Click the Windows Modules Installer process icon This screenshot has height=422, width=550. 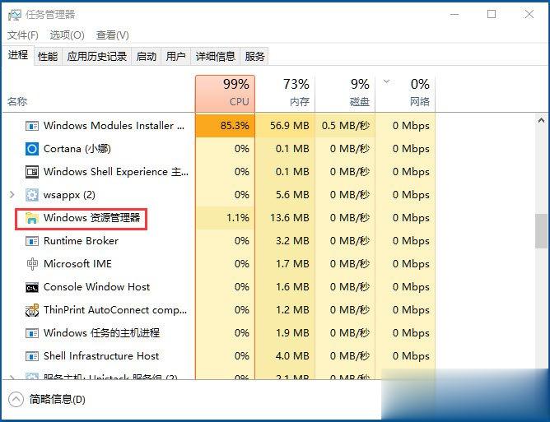[32, 126]
